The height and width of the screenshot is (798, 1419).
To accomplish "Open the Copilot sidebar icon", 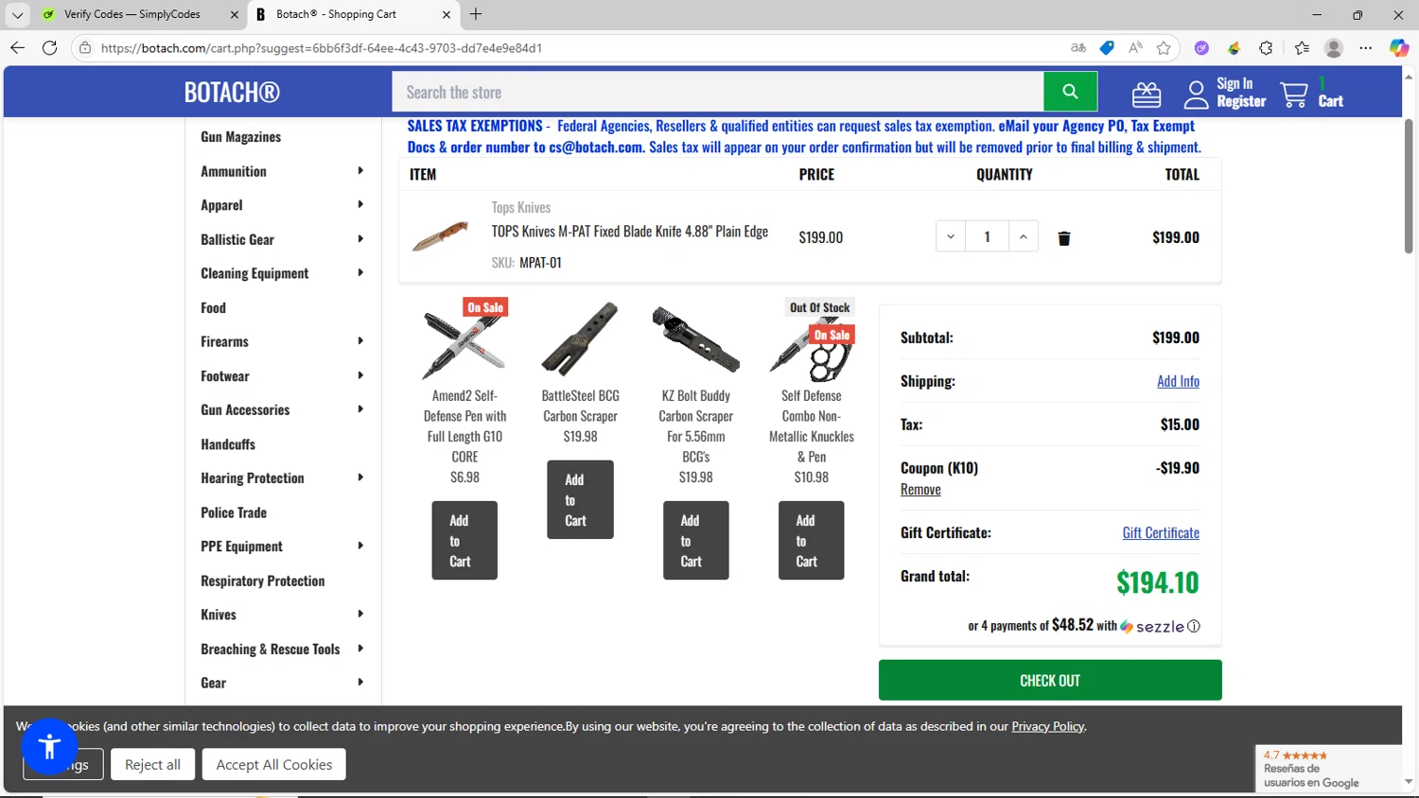I will [x=1398, y=48].
